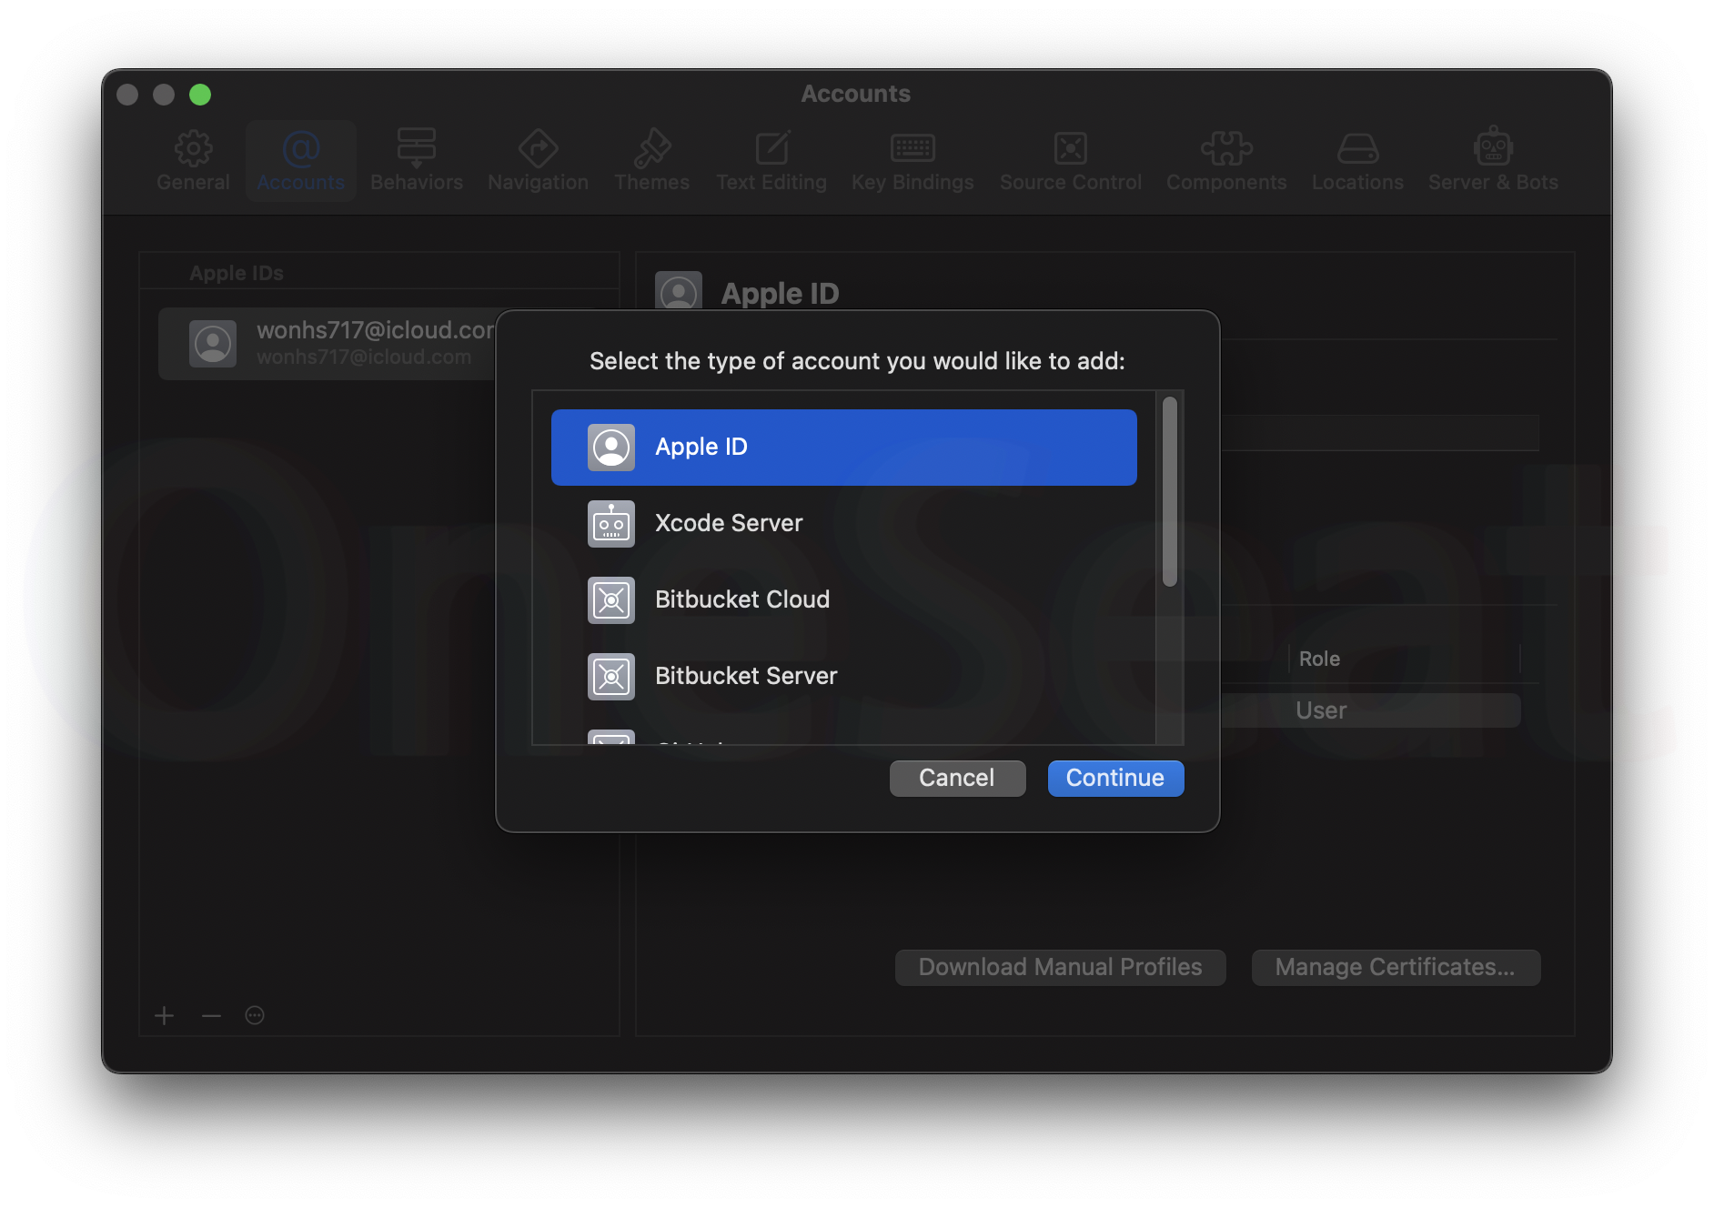The width and height of the screenshot is (1714, 1208).
Task: Open the Components preferences tab
Action: point(1226,161)
